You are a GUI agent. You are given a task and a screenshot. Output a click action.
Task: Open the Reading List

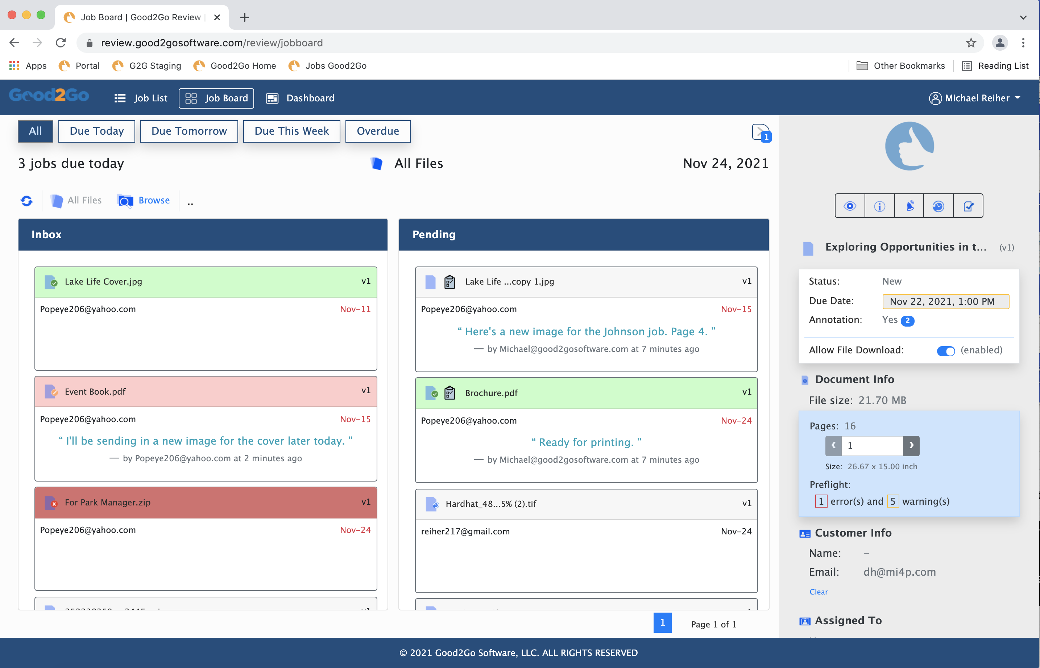pos(995,66)
